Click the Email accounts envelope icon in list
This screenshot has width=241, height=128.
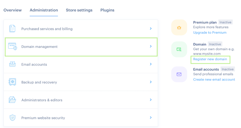pos(13,64)
